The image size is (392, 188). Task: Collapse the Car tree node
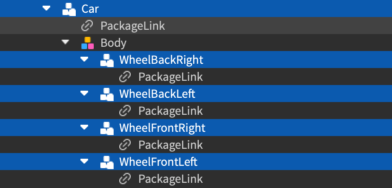coord(46,8)
